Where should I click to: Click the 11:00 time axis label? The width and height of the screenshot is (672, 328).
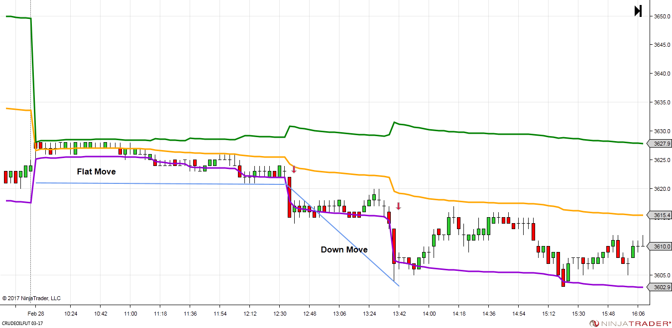(x=130, y=314)
